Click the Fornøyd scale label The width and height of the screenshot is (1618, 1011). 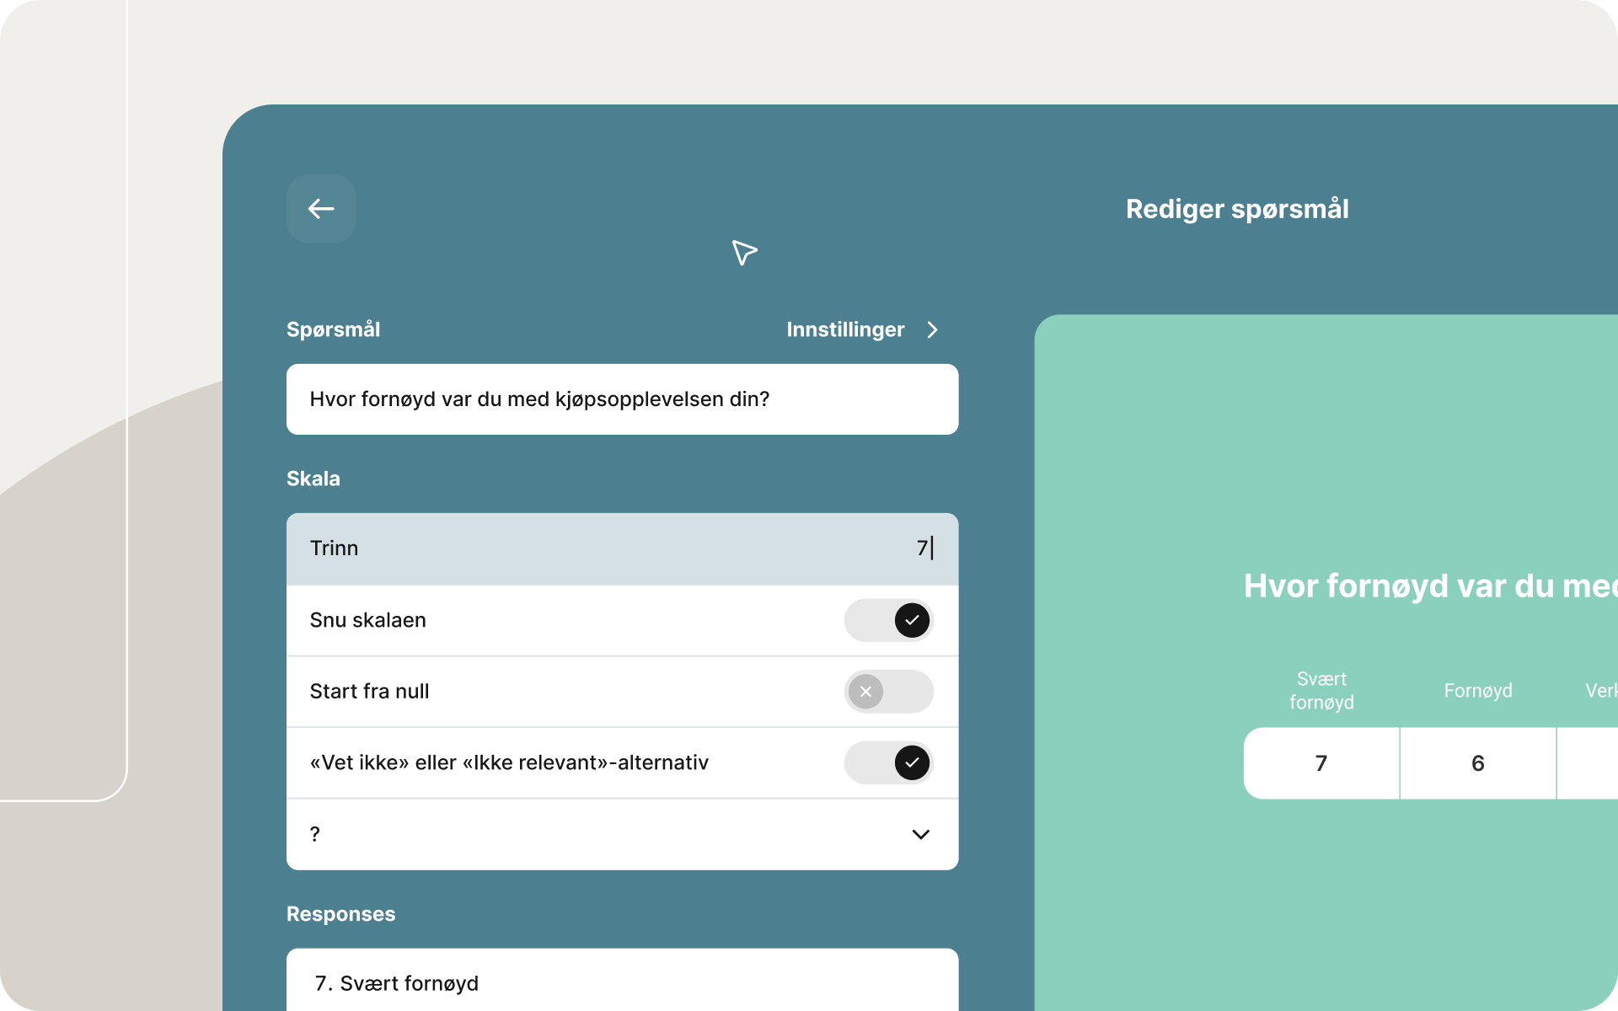1478,691
